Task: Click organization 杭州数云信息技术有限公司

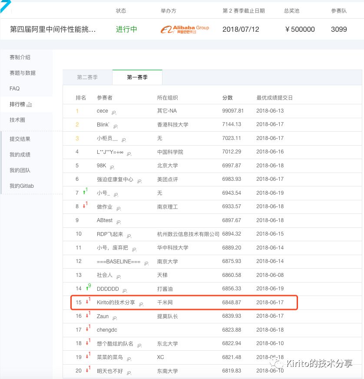Action: tap(188, 234)
